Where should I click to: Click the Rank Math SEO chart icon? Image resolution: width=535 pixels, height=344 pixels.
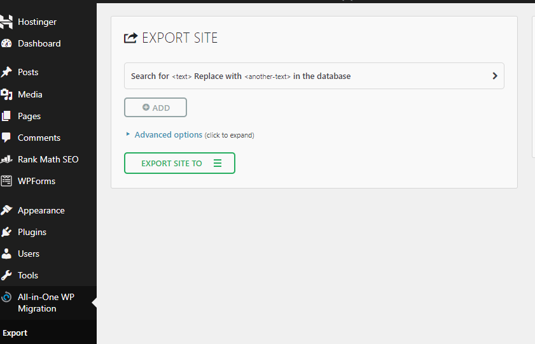click(x=6, y=159)
